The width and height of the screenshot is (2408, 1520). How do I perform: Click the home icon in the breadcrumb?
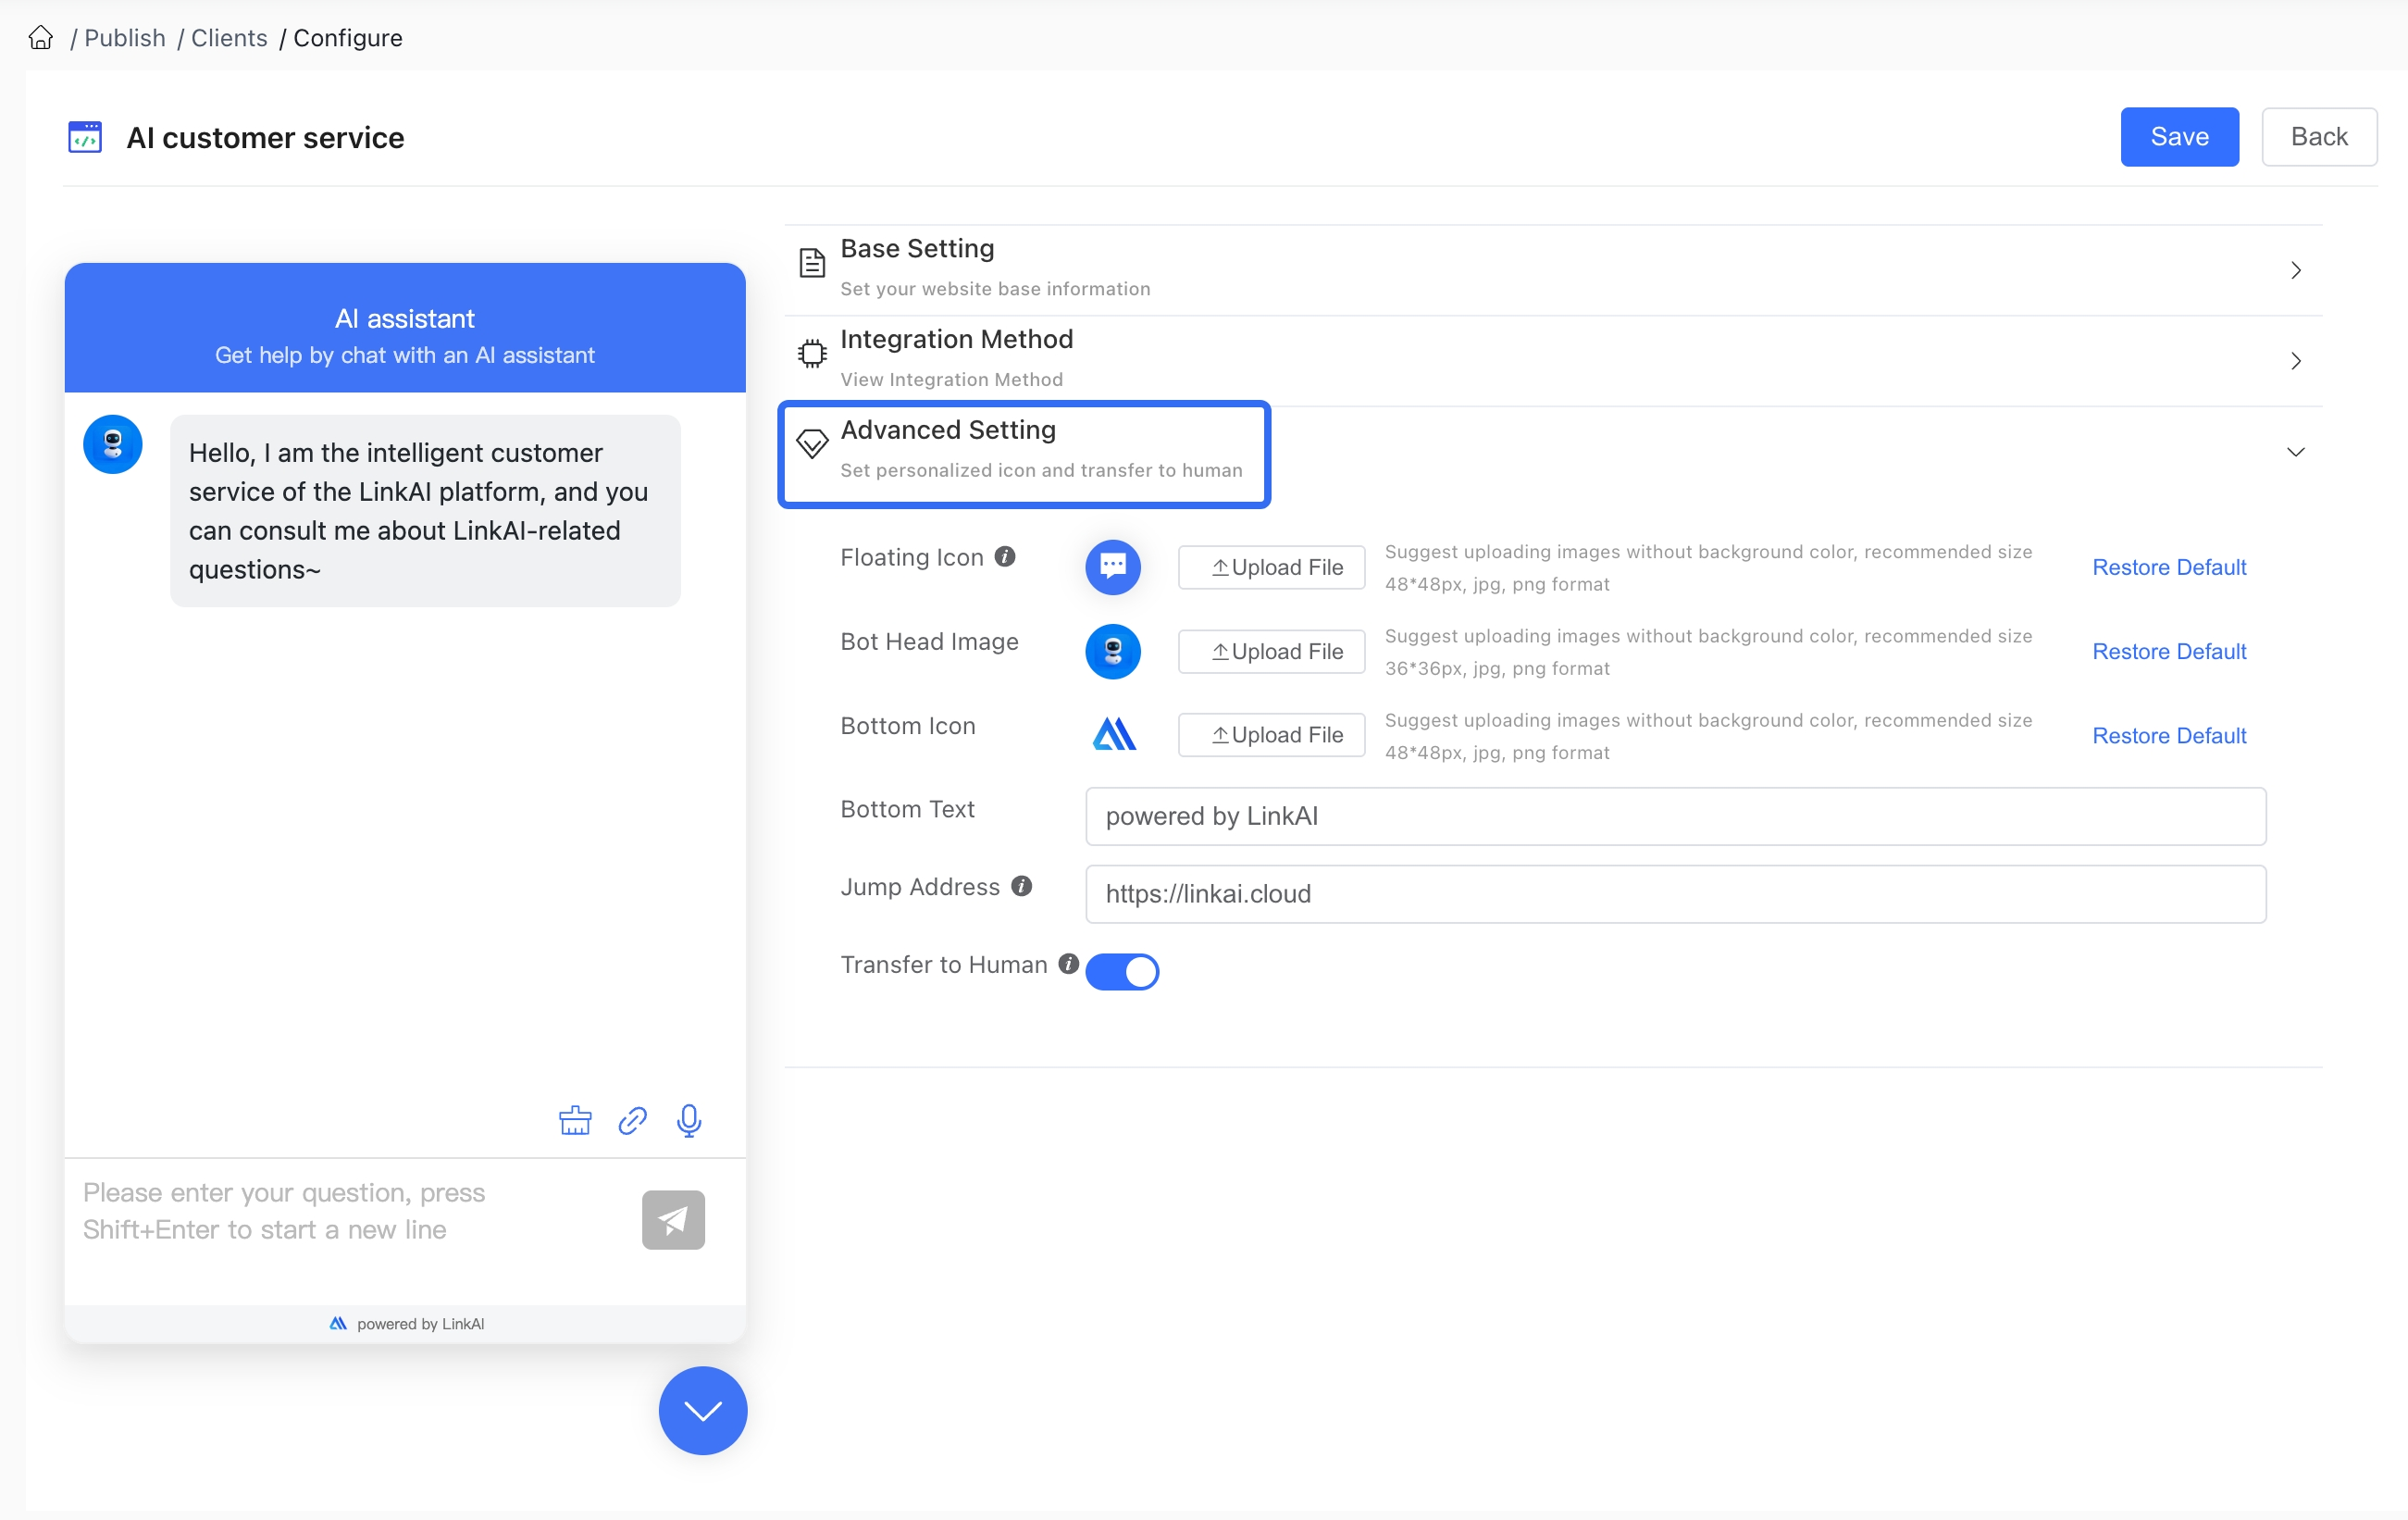coord(41,38)
